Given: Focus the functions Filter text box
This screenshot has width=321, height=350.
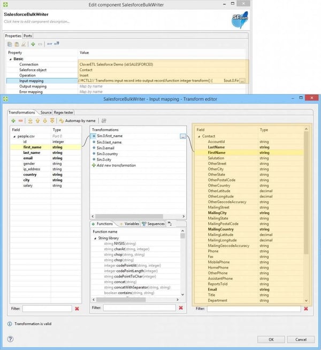Looking at the screenshot, I should click(140, 308).
